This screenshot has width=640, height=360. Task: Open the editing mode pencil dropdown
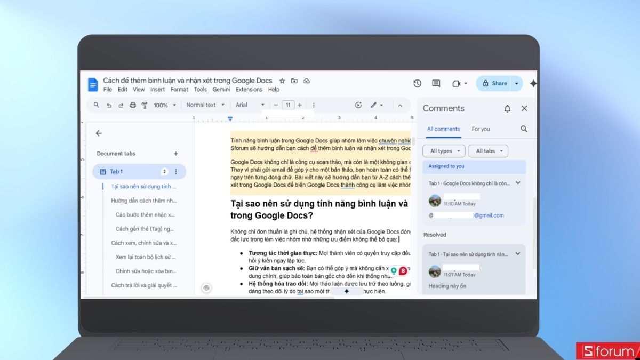point(377,105)
